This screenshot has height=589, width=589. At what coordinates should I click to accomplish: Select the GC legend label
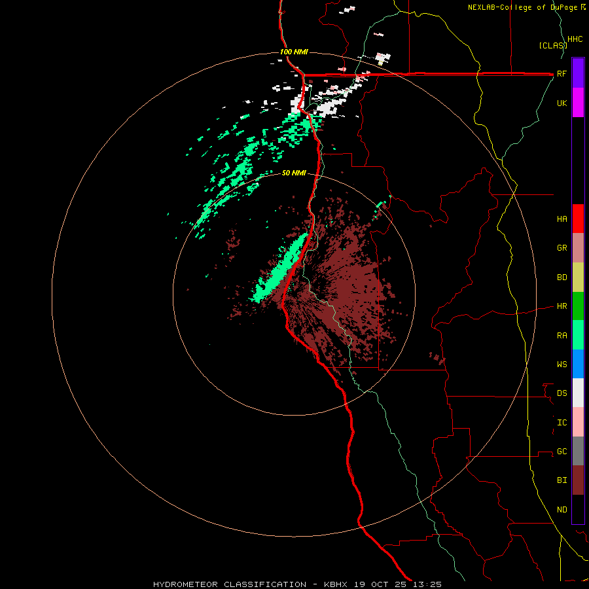(x=562, y=451)
